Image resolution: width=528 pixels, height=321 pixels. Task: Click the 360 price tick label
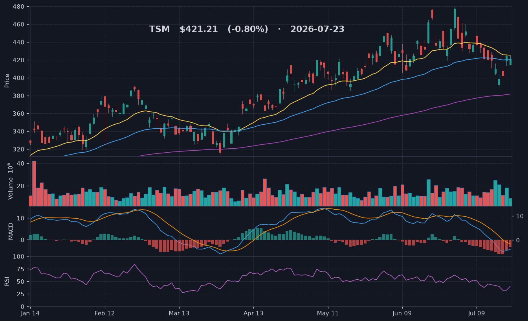pyautogui.click(x=19, y=114)
